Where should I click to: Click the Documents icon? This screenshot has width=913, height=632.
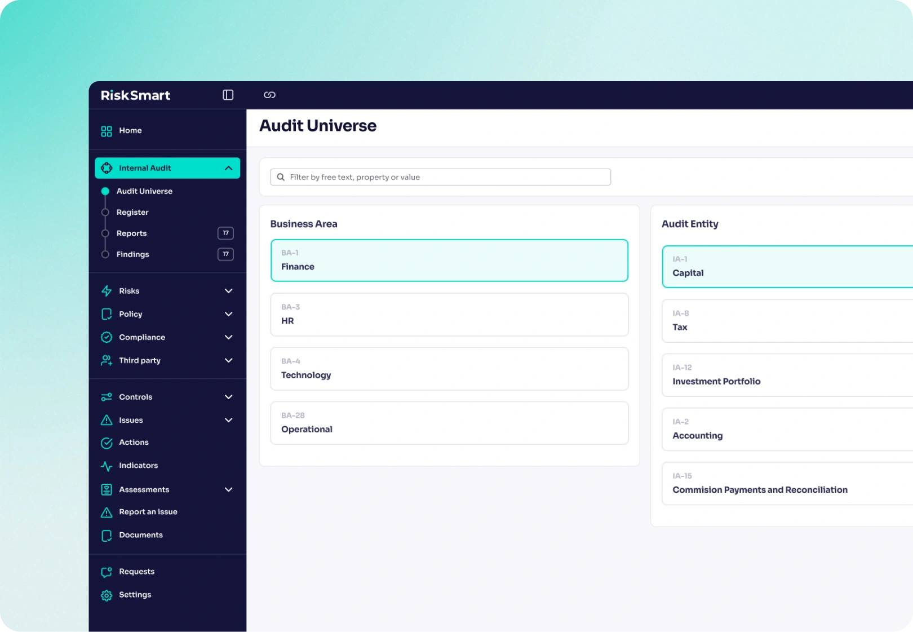(107, 535)
